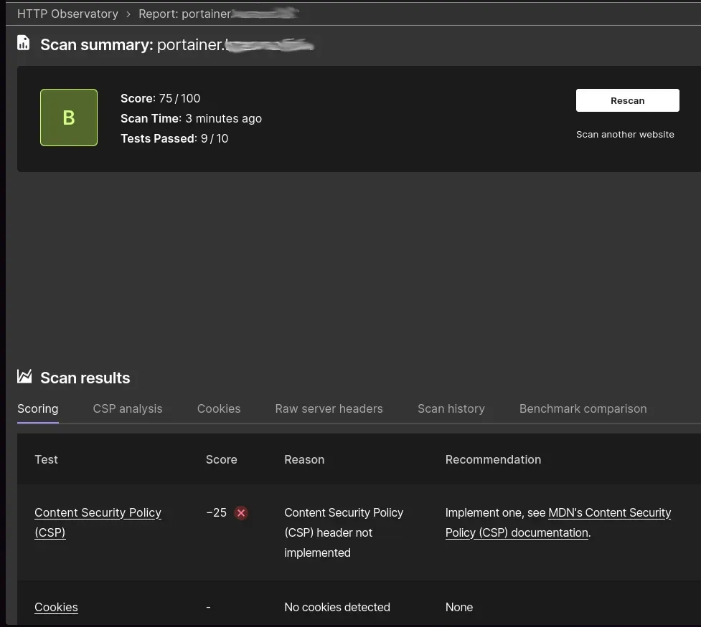The height and width of the screenshot is (627, 701).
Task: Click the Tests Passed: 9 / 10 text
Action: tap(174, 138)
